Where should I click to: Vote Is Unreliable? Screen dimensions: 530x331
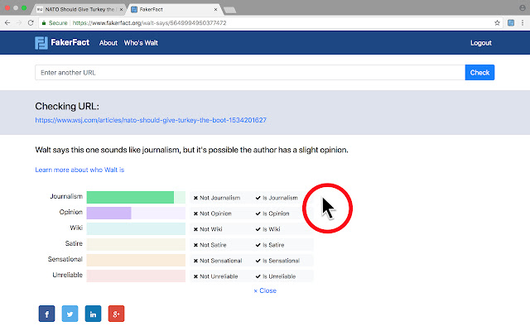coord(276,276)
